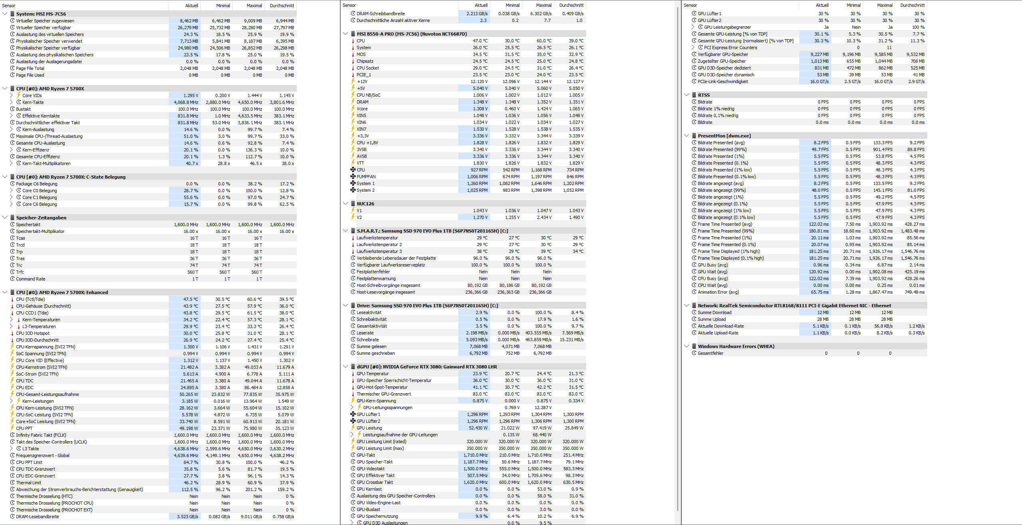Click the clock icon of Summe Download
The width and height of the screenshot is (1022, 525).
point(694,312)
